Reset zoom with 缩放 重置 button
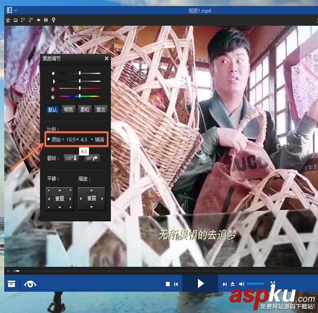This screenshot has height=313, width=318. click(x=91, y=198)
